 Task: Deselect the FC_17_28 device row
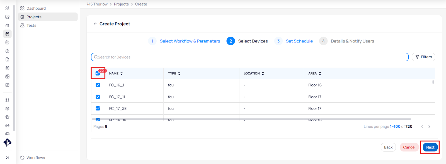(98, 109)
